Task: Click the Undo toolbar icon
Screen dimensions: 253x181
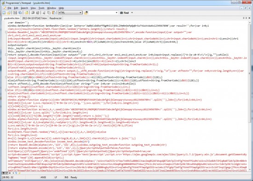Action: point(33,12)
